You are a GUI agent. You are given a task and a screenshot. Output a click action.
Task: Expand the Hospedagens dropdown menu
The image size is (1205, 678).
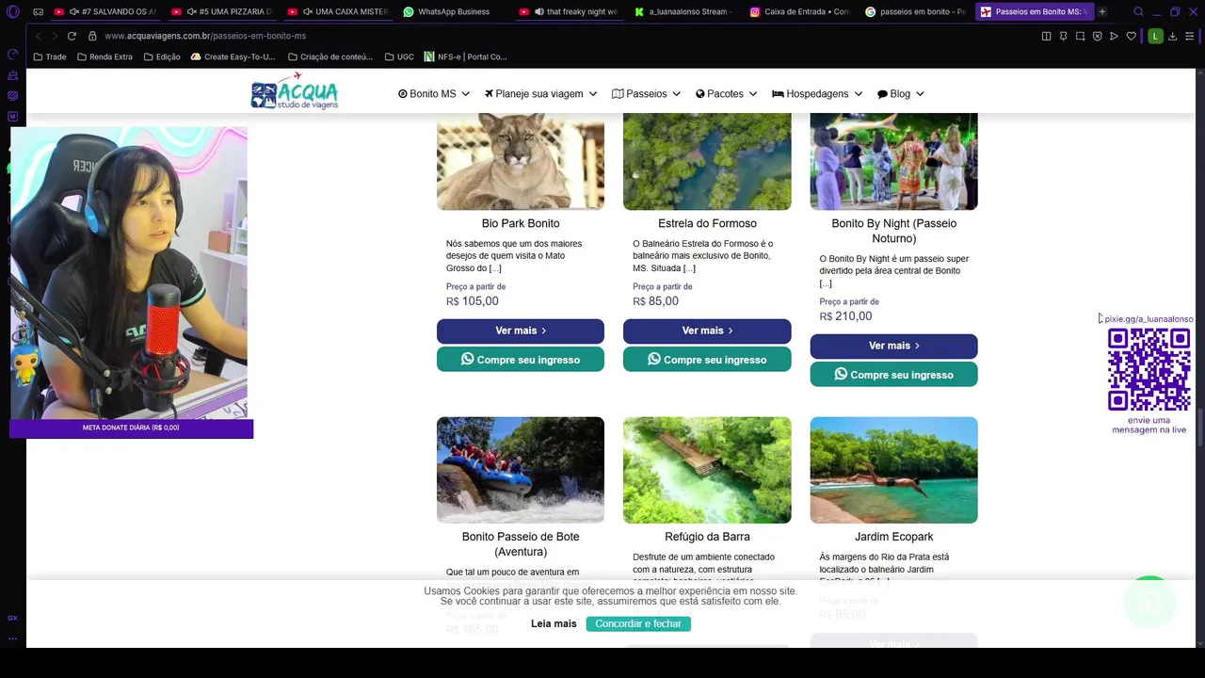tap(817, 94)
